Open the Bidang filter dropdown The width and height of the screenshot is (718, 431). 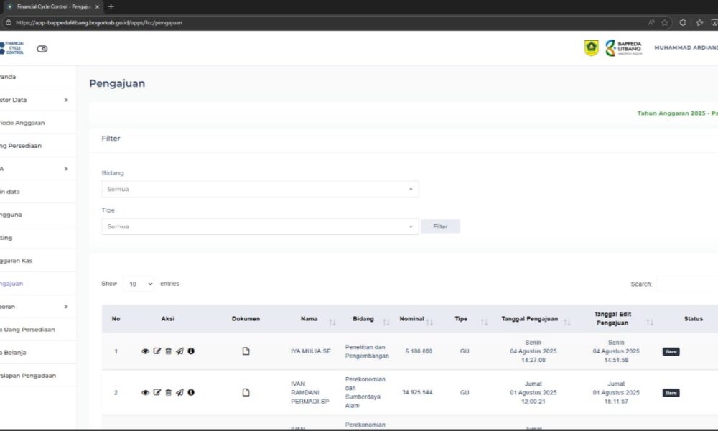[x=259, y=190]
